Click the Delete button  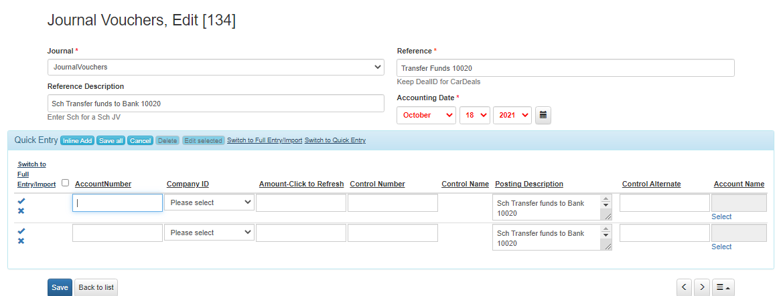[167, 141]
